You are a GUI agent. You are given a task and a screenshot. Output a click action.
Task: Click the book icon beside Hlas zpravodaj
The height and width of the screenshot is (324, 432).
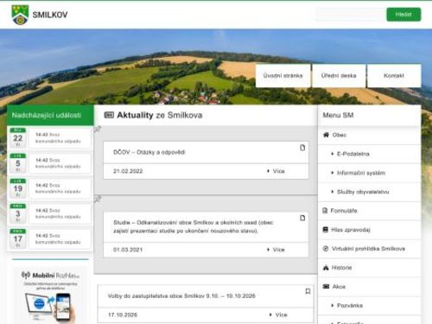[326, 230]
